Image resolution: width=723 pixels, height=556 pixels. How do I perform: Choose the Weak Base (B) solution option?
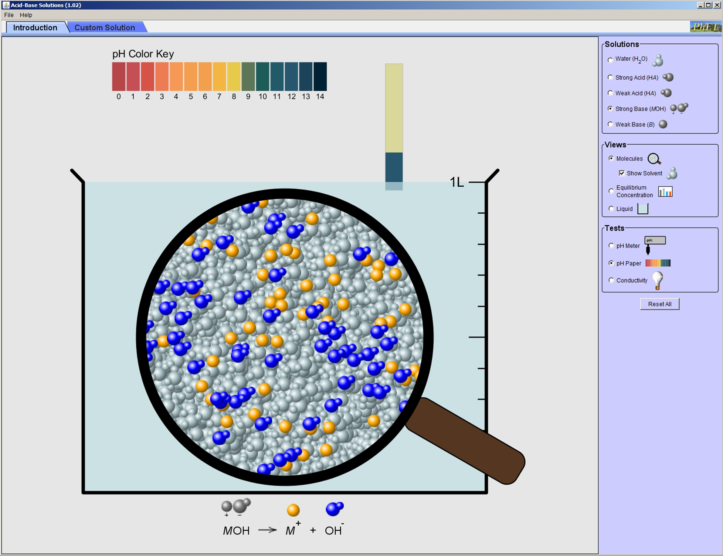coord(610,124)
